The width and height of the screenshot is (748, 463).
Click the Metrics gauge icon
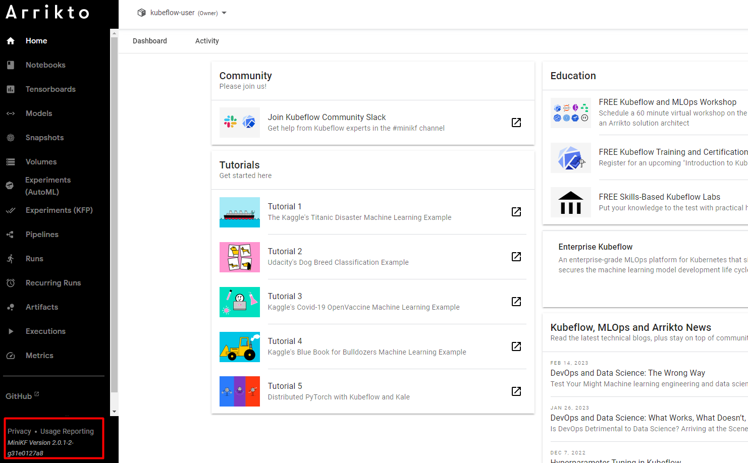11,356
